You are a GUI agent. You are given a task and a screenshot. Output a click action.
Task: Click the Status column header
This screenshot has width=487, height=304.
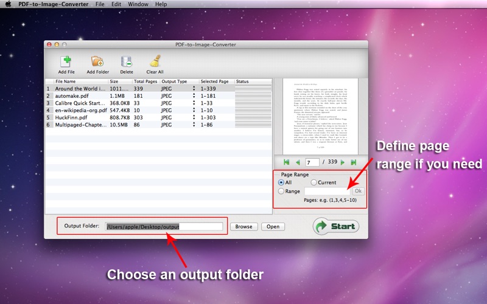pyautogui.click(x=253, y=81)
